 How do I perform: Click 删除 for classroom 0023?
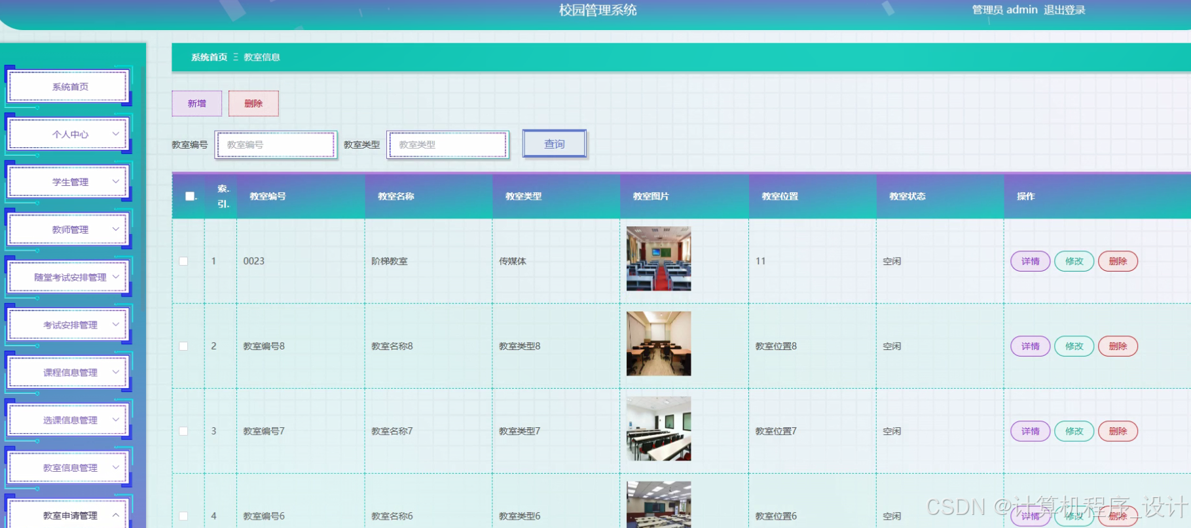1118,261
